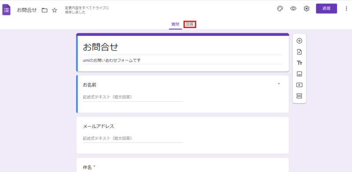352x172 pixels.
Task: Click the 変更内容をすべてドライブに保存しました status
Action: click(x=87, y=10)
